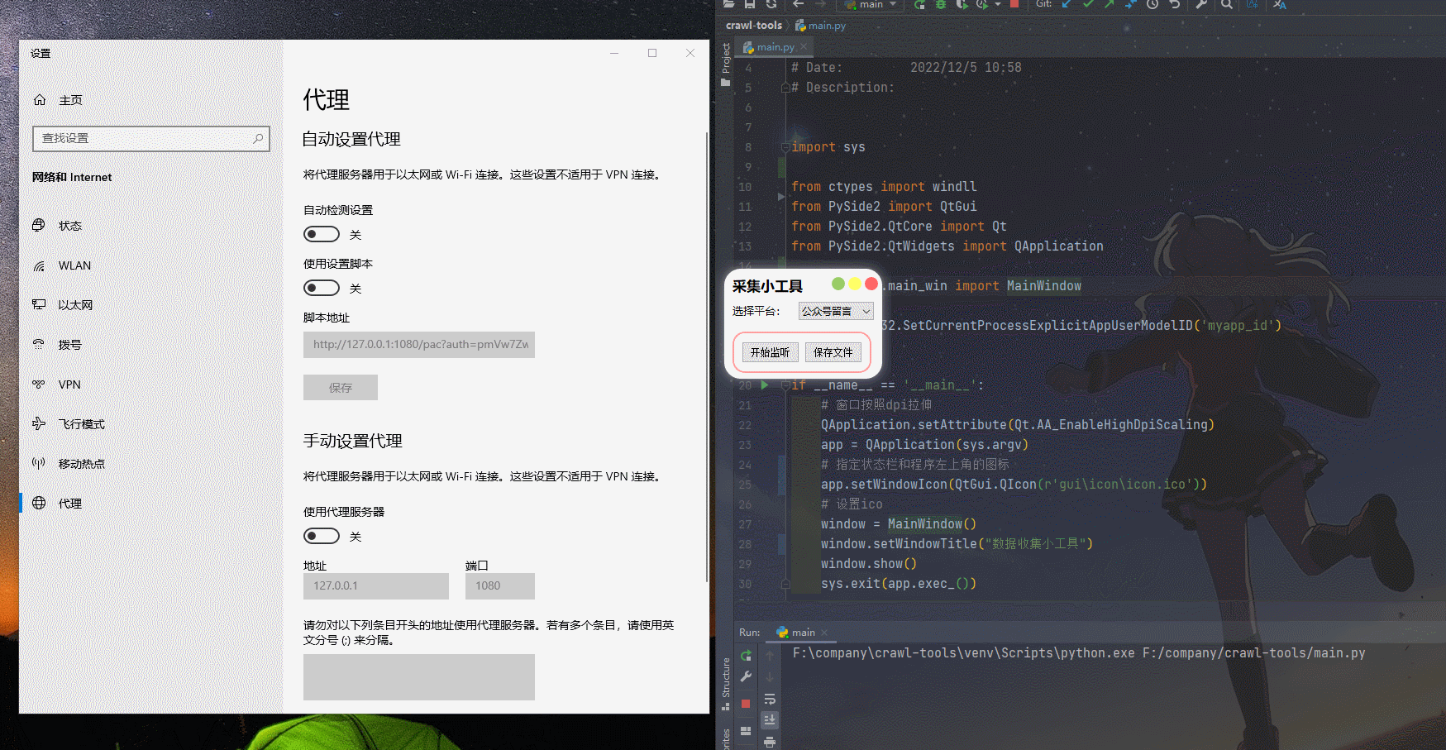Viewport: 1446px width, 750px height.
Task: Click run gutter arrow at line 20
Action: pyautogui.click(x=765, y=385)
